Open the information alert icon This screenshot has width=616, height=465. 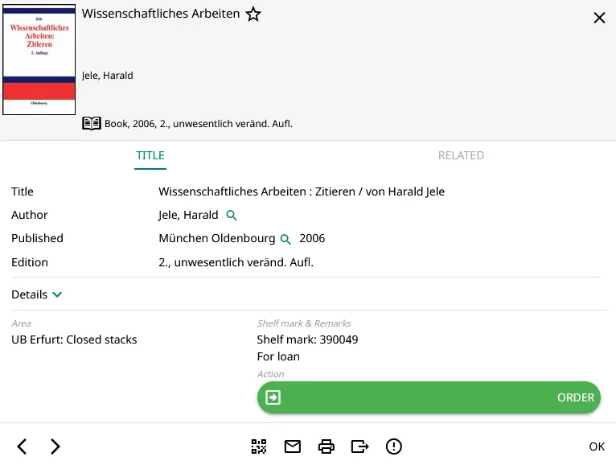[393, 446]
